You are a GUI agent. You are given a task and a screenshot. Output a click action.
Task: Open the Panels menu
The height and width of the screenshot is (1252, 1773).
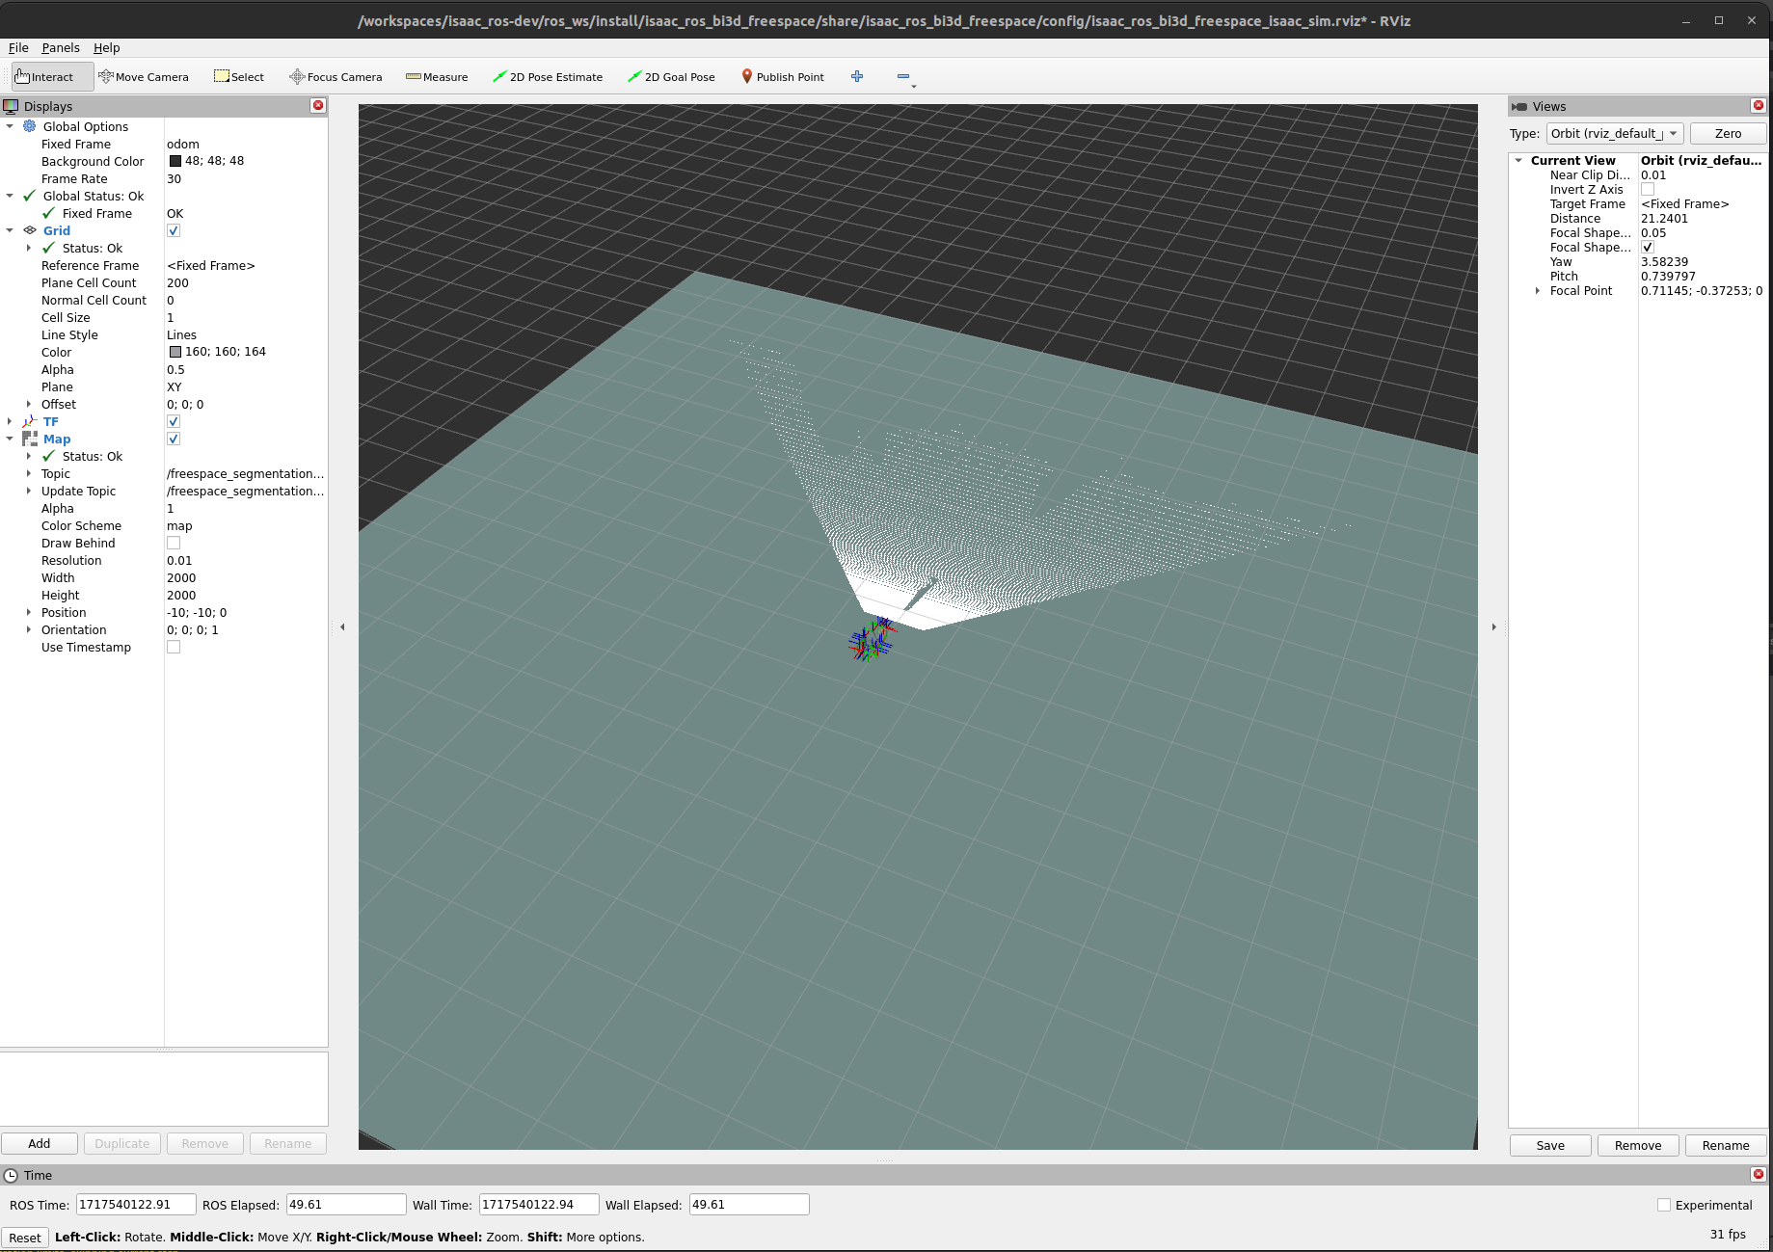(x=61, y=48)
